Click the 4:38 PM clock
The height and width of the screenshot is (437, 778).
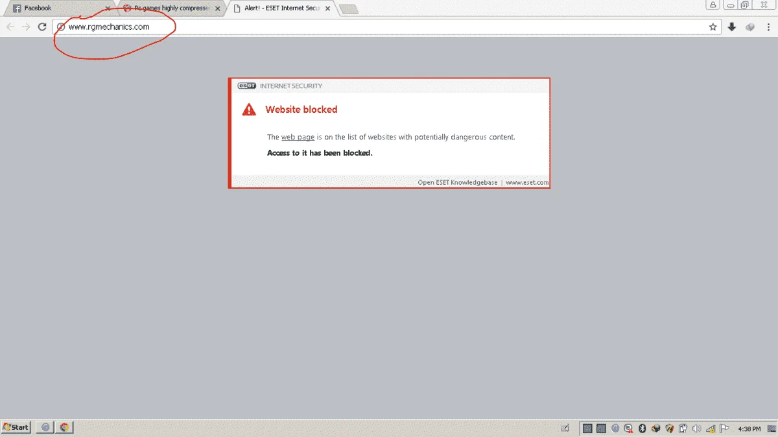(x=750, y=429)
